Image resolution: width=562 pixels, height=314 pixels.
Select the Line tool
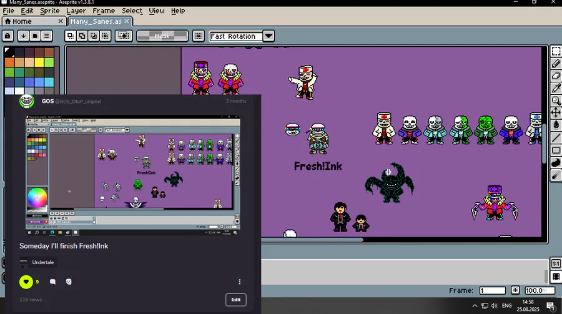coord(556,137)
